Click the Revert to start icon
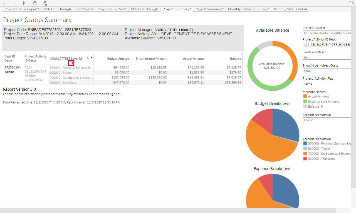 pos(25,3)
